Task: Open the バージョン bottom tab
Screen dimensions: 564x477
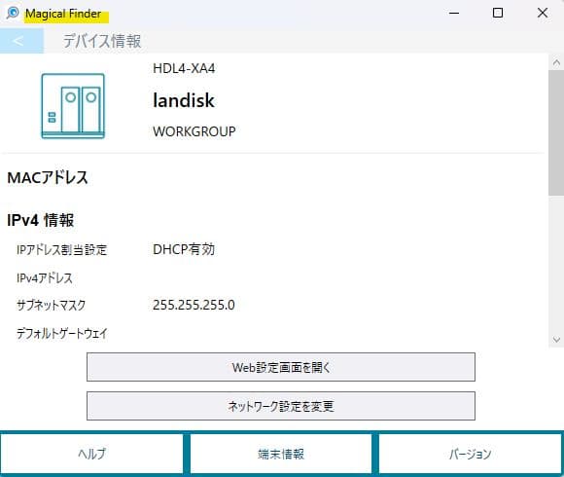Action: (x=470, y=454)
